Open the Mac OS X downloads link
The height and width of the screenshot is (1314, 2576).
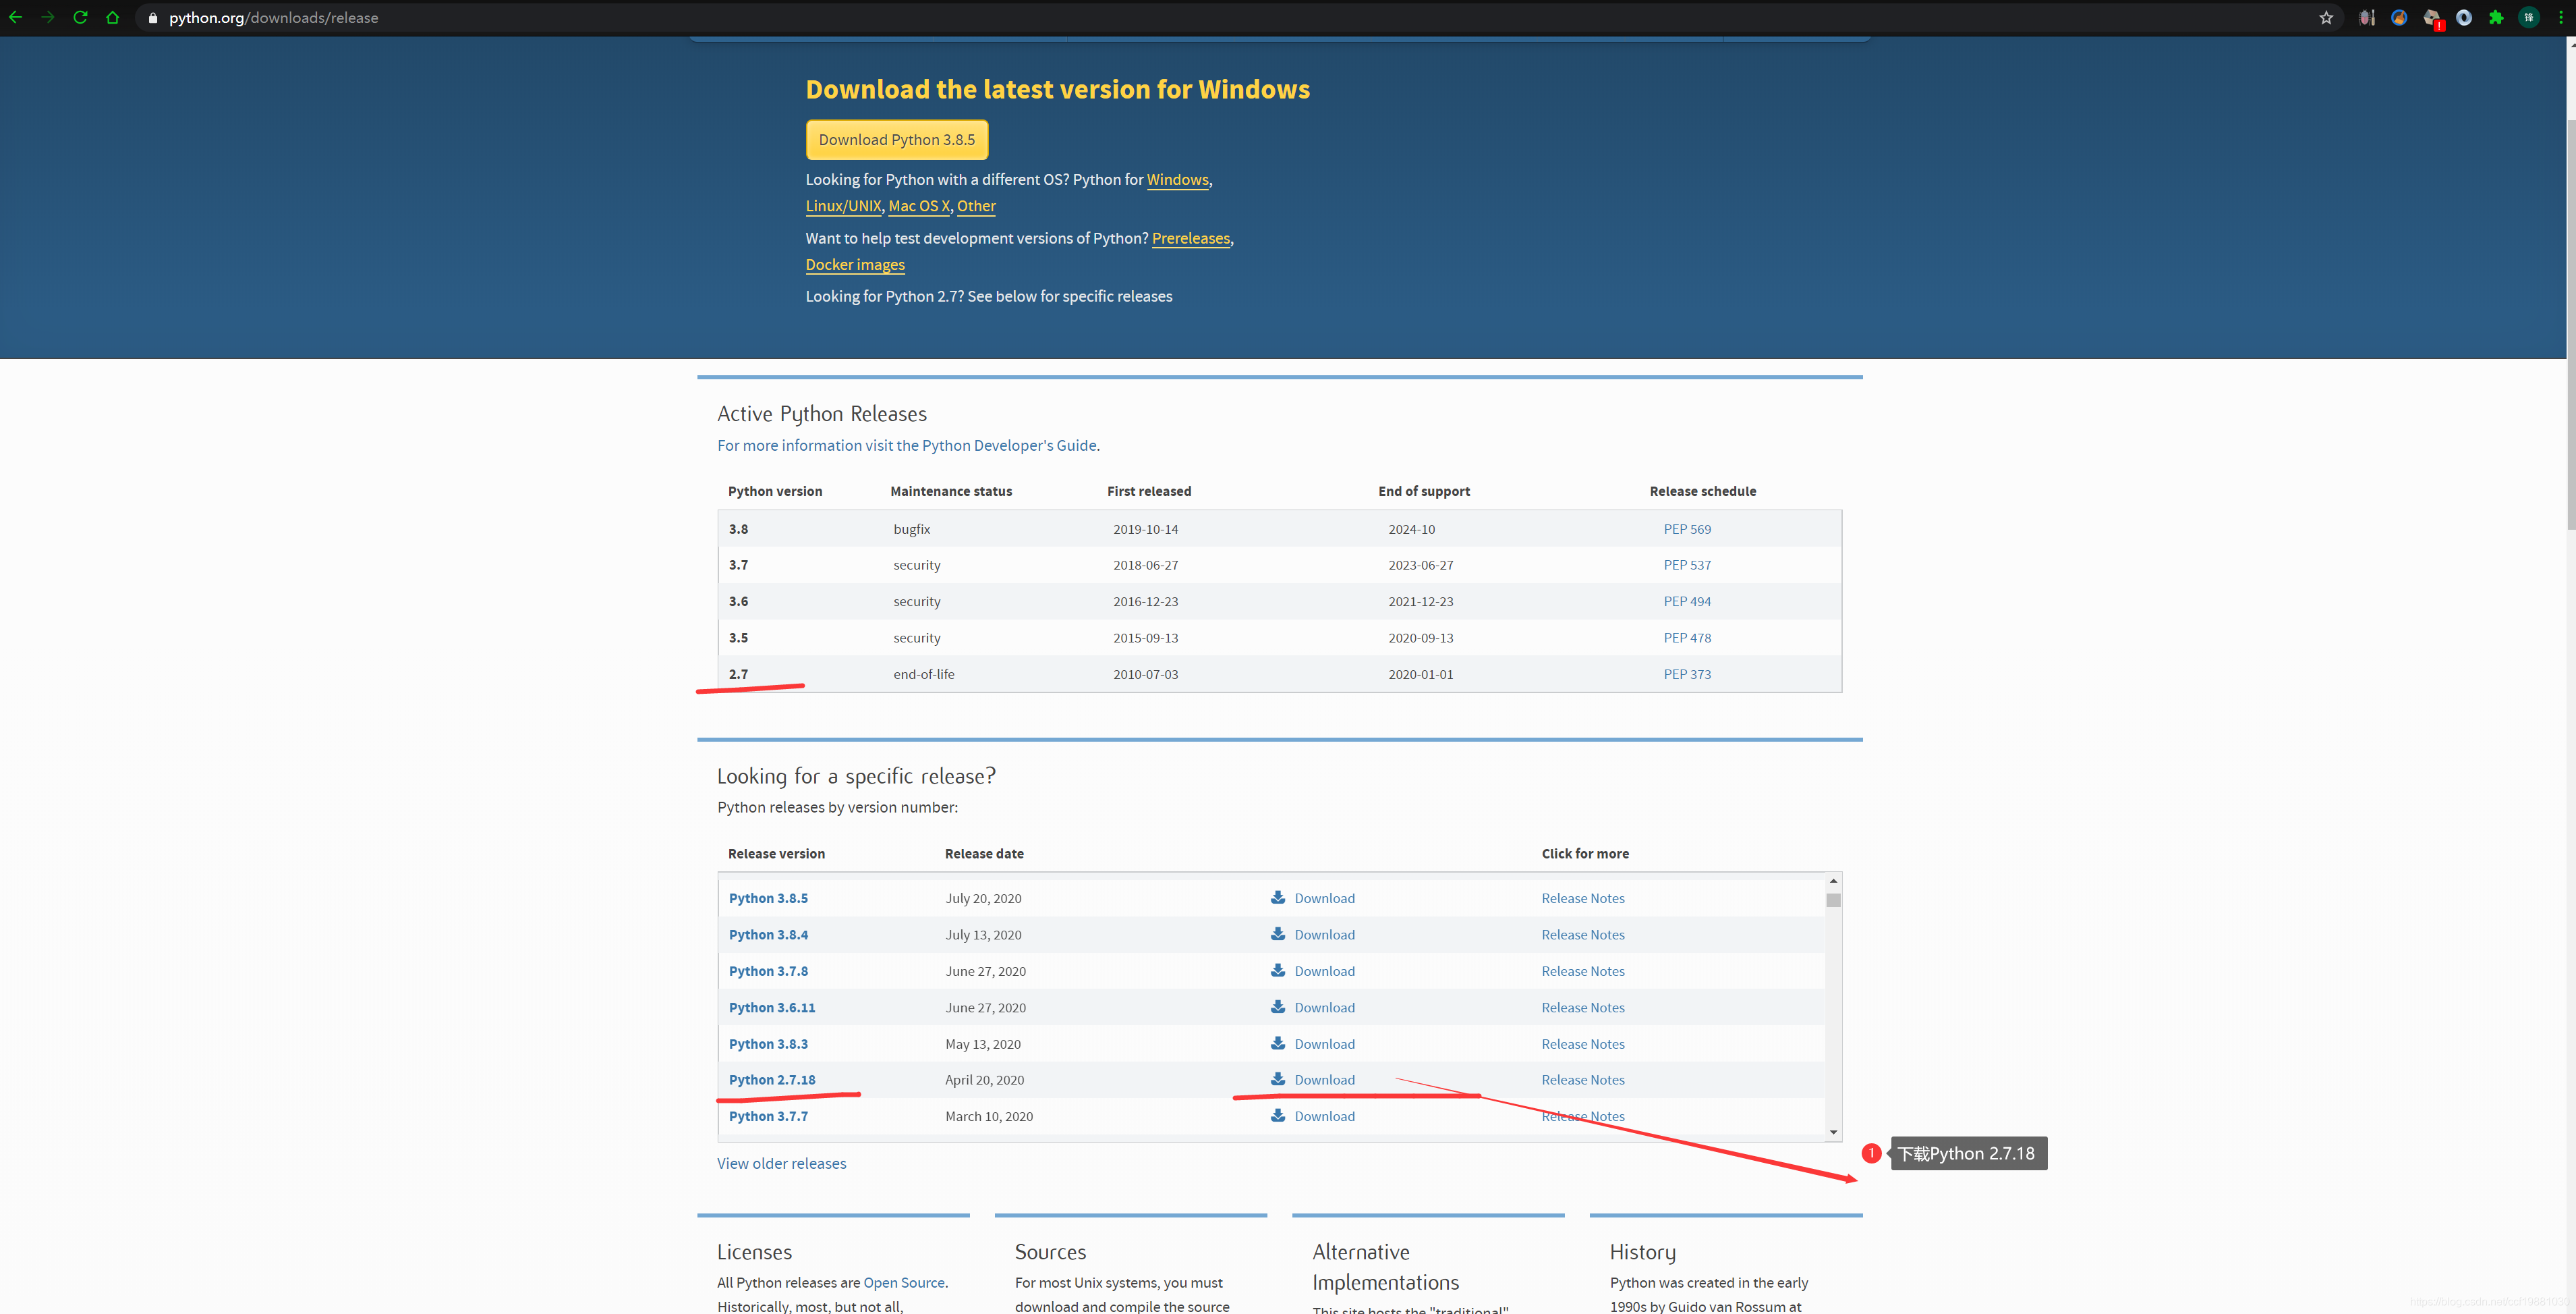click(919, 205)
